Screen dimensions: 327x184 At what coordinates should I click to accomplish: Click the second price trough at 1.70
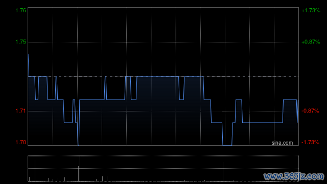point(227,145)
